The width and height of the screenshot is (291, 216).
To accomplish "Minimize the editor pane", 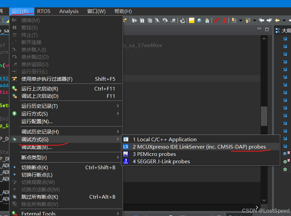I will (x=259, y=28).
